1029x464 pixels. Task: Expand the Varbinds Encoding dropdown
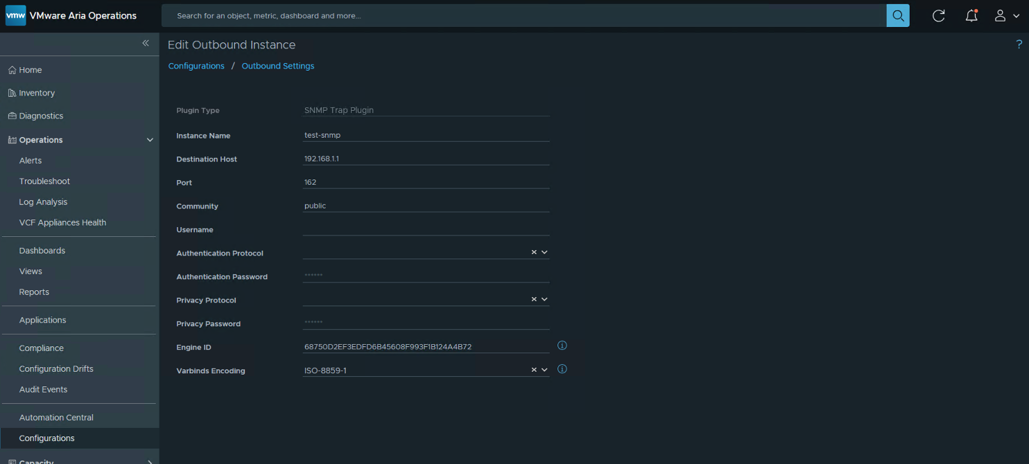point(544,370)
